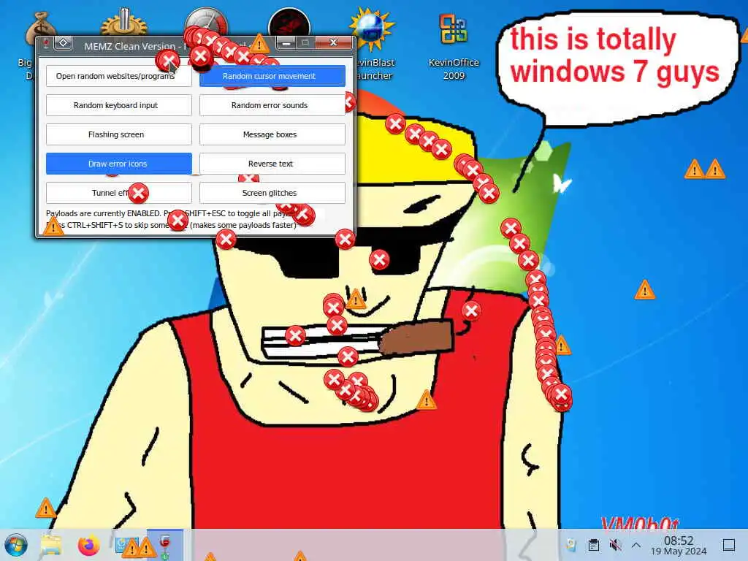The height and width of the screenshot is (561, 748).
Task: Open the clipboard tray icon
Action: coord(593,545)
